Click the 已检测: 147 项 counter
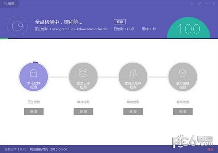Image resolution: width=218 pixels, height=153 pixels. click(124, 29)
